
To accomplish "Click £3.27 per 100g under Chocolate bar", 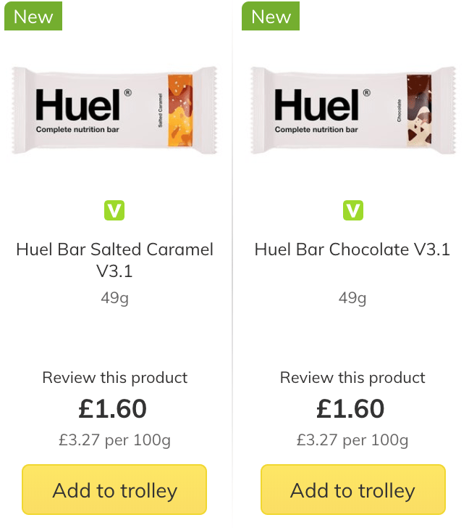I will point(352,440).
